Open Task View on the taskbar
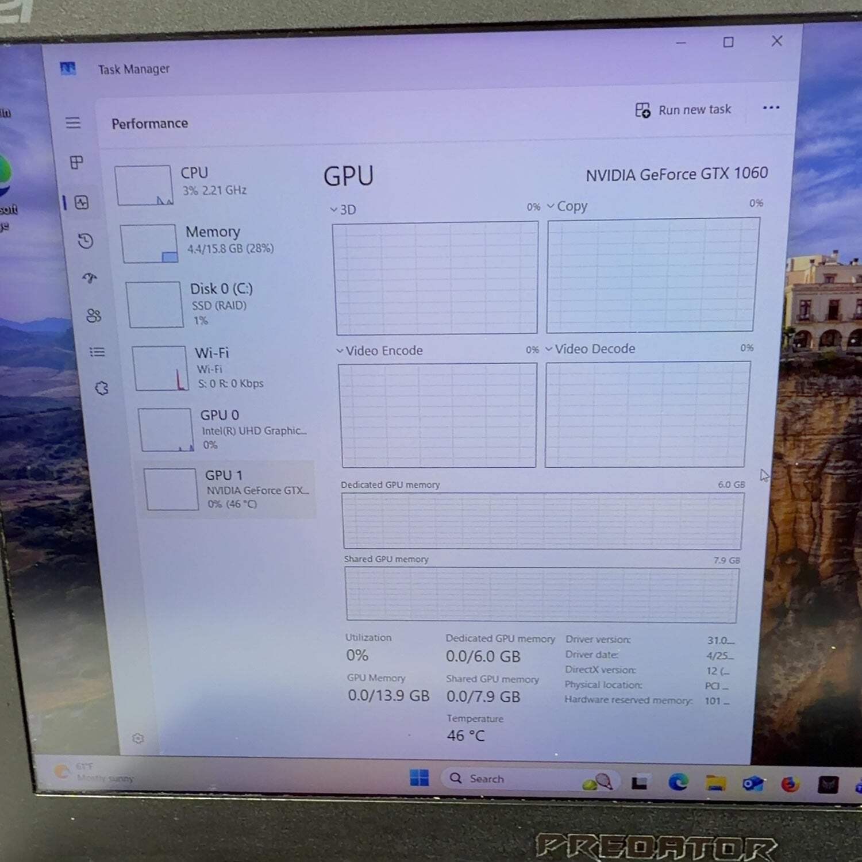This screenshot has height=862, width=862. pyautogui.click(x=639, y=782)
